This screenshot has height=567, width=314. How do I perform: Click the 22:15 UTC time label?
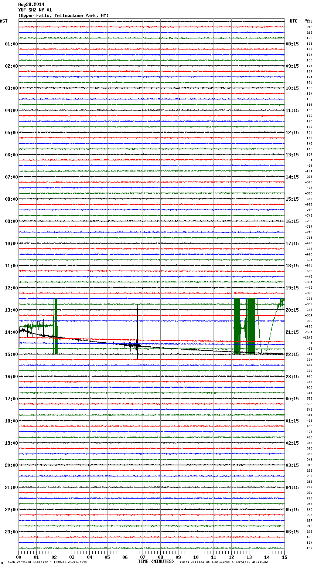(x=292, y=354)
